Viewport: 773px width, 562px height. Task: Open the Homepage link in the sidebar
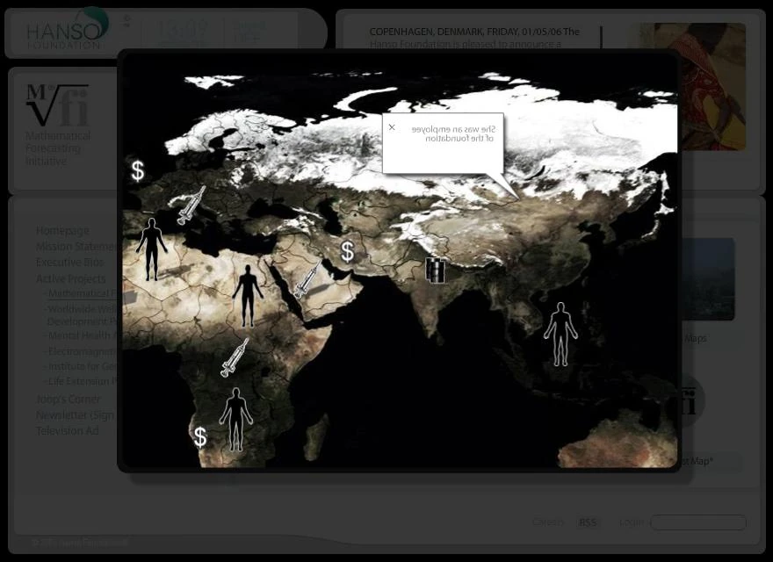(x=62, y=231)
